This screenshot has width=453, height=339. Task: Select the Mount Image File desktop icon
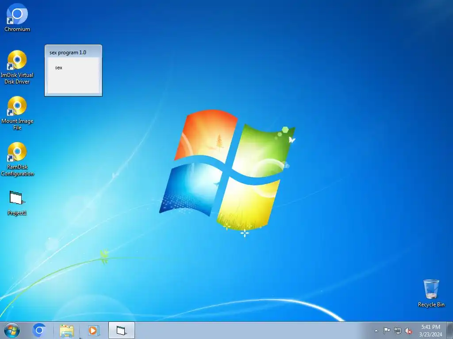click(17, 113)
